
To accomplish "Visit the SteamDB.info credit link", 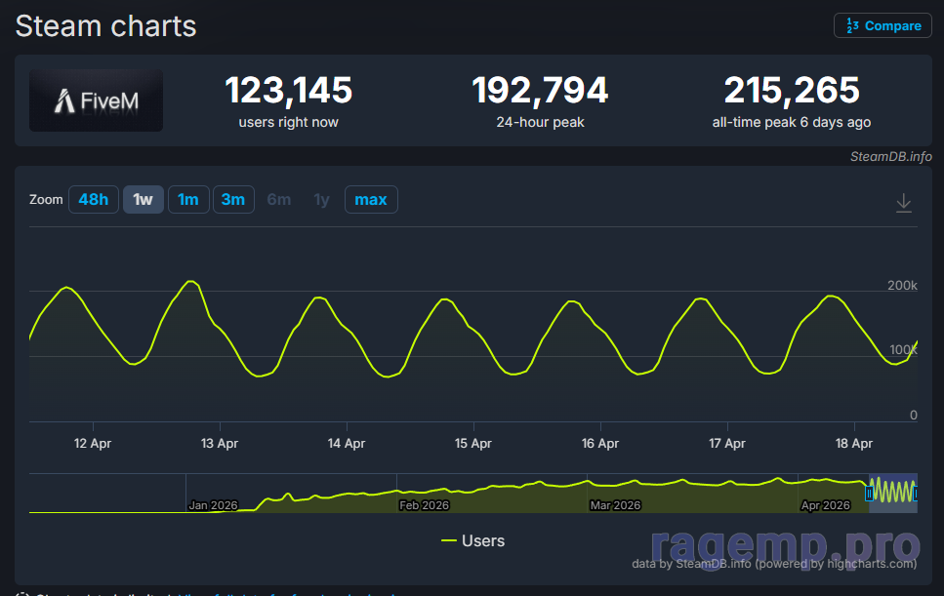I will (x=889, y=156).
